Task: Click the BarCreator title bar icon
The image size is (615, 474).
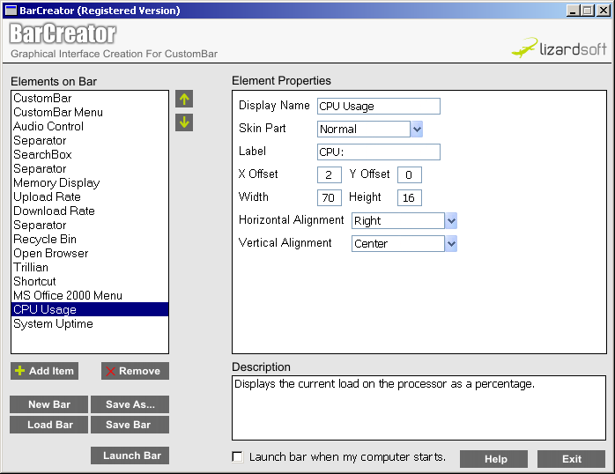Action: [11, 11]
